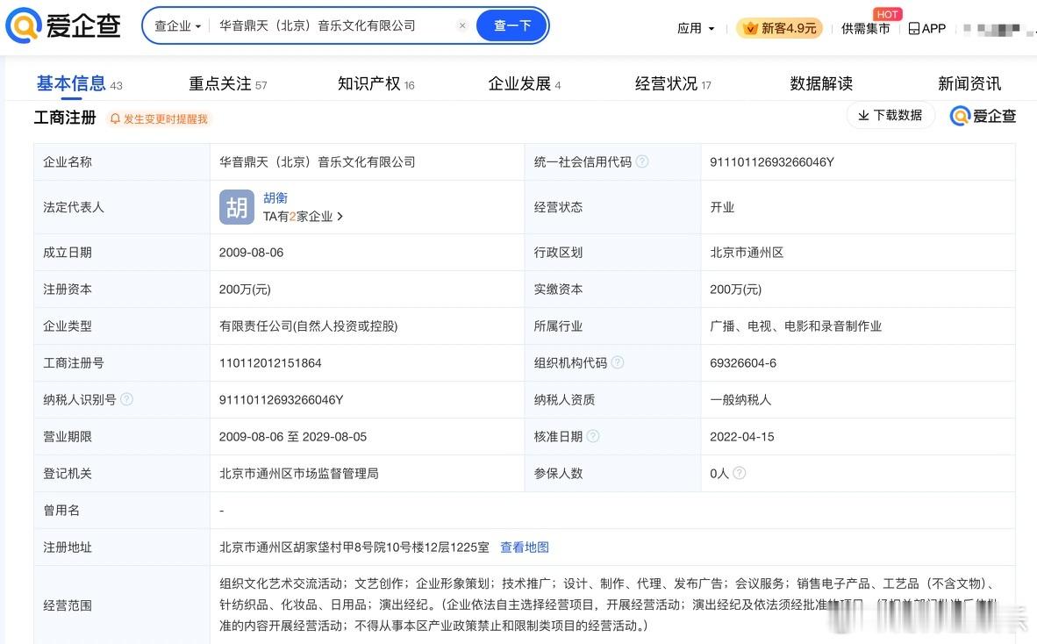
Task: Switch to 企业发展 tab
Action: (x=524, y=83)
